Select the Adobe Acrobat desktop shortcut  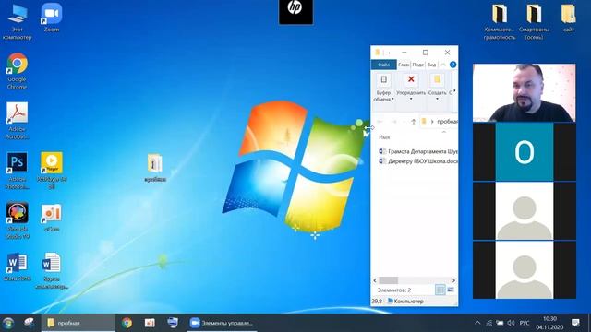click(x=17, y=121)
